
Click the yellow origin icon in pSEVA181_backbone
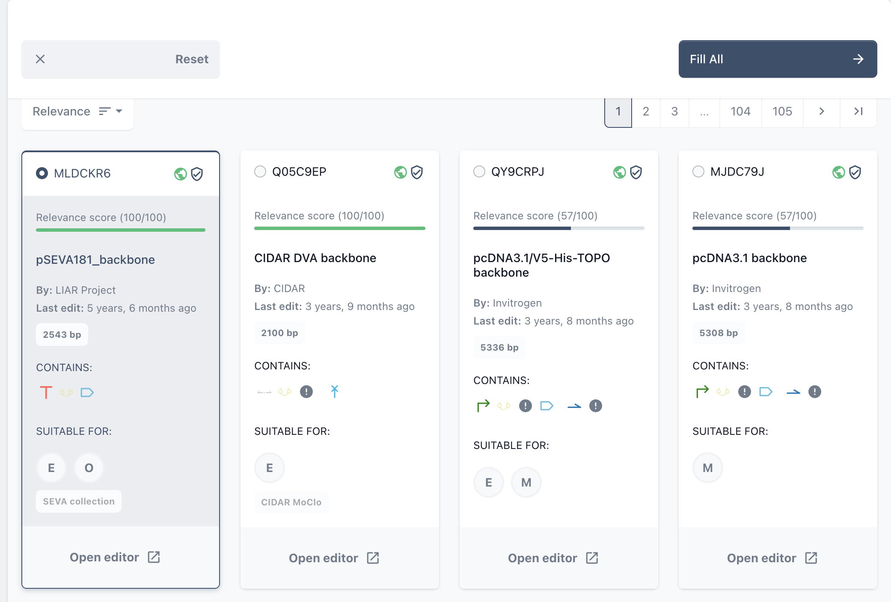click(66, 392)
